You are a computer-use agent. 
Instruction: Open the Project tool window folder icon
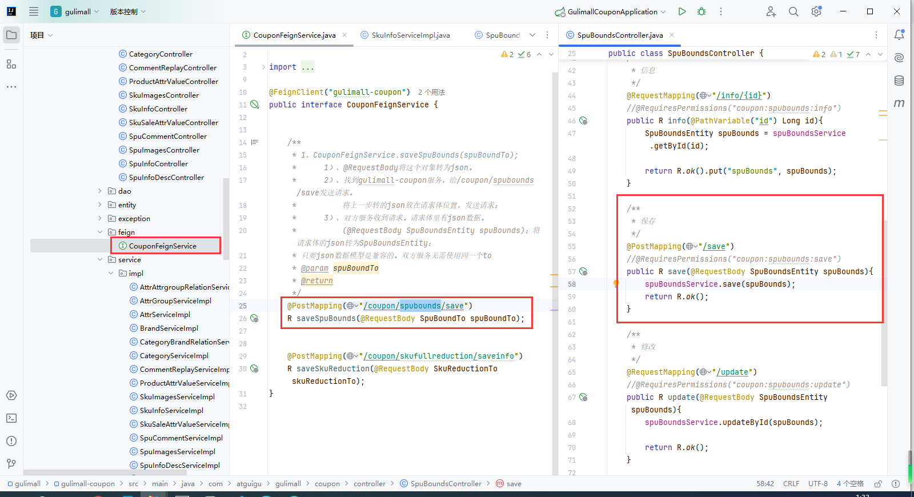11,35
